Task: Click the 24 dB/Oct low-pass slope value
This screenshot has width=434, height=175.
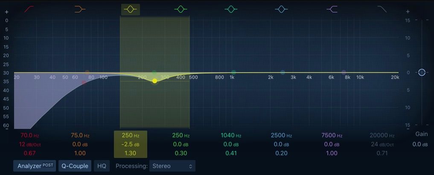Action: (x=382, y=144)
